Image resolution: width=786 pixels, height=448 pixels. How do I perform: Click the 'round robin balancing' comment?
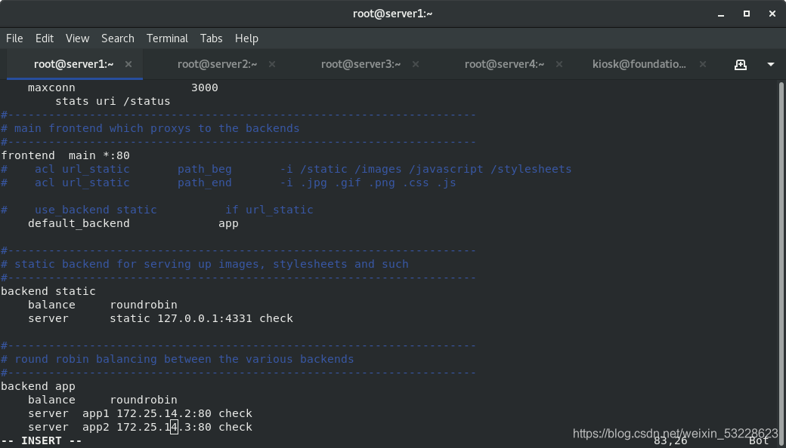[x=178, y=359]
